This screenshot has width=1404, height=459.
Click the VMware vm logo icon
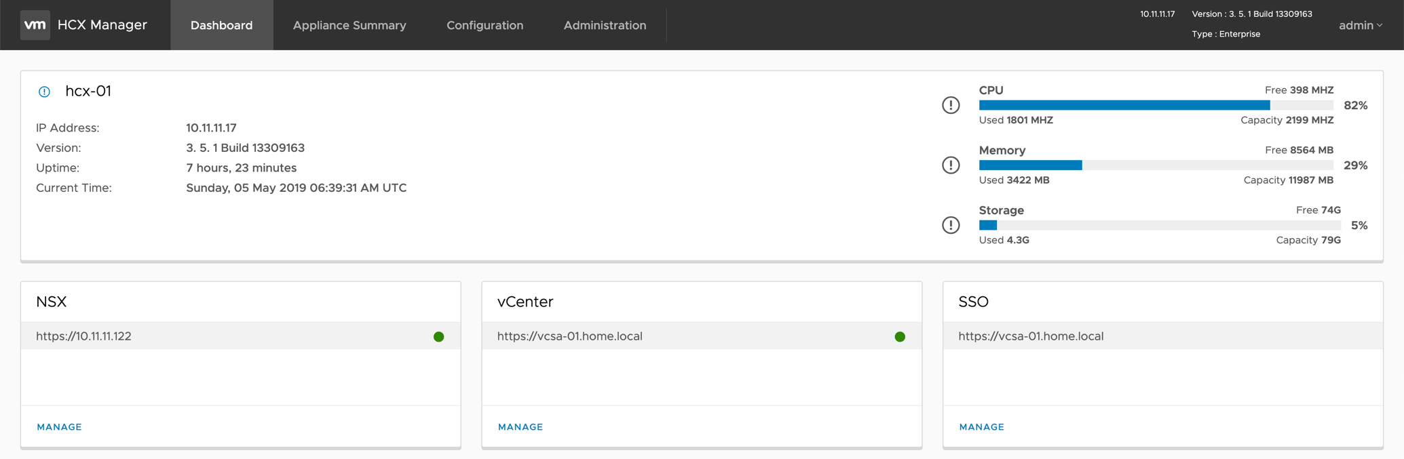coord(35,25)
